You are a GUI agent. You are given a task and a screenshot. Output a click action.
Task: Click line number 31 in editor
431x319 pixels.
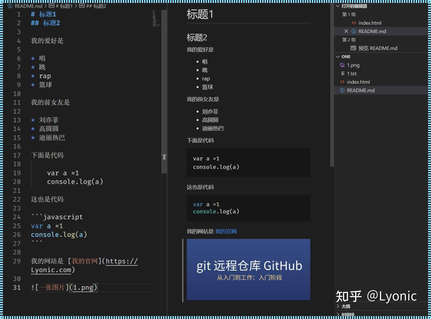point(17,287)
